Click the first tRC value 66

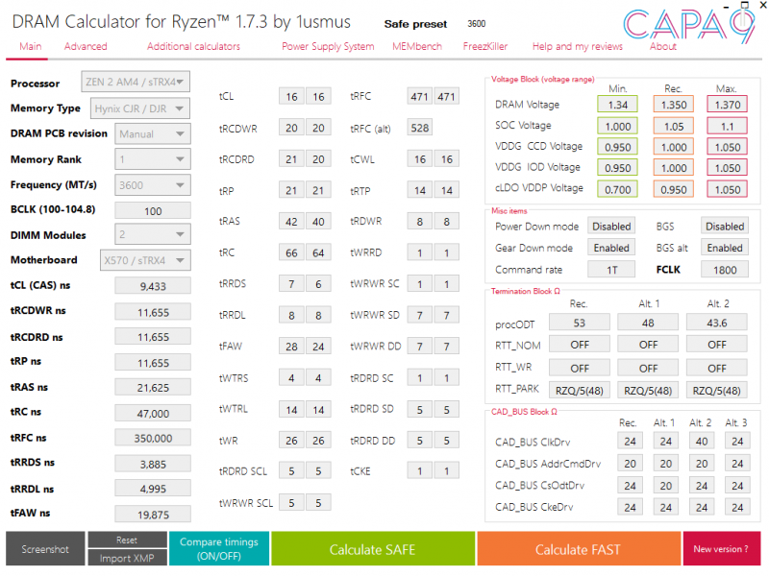[291, 252]
